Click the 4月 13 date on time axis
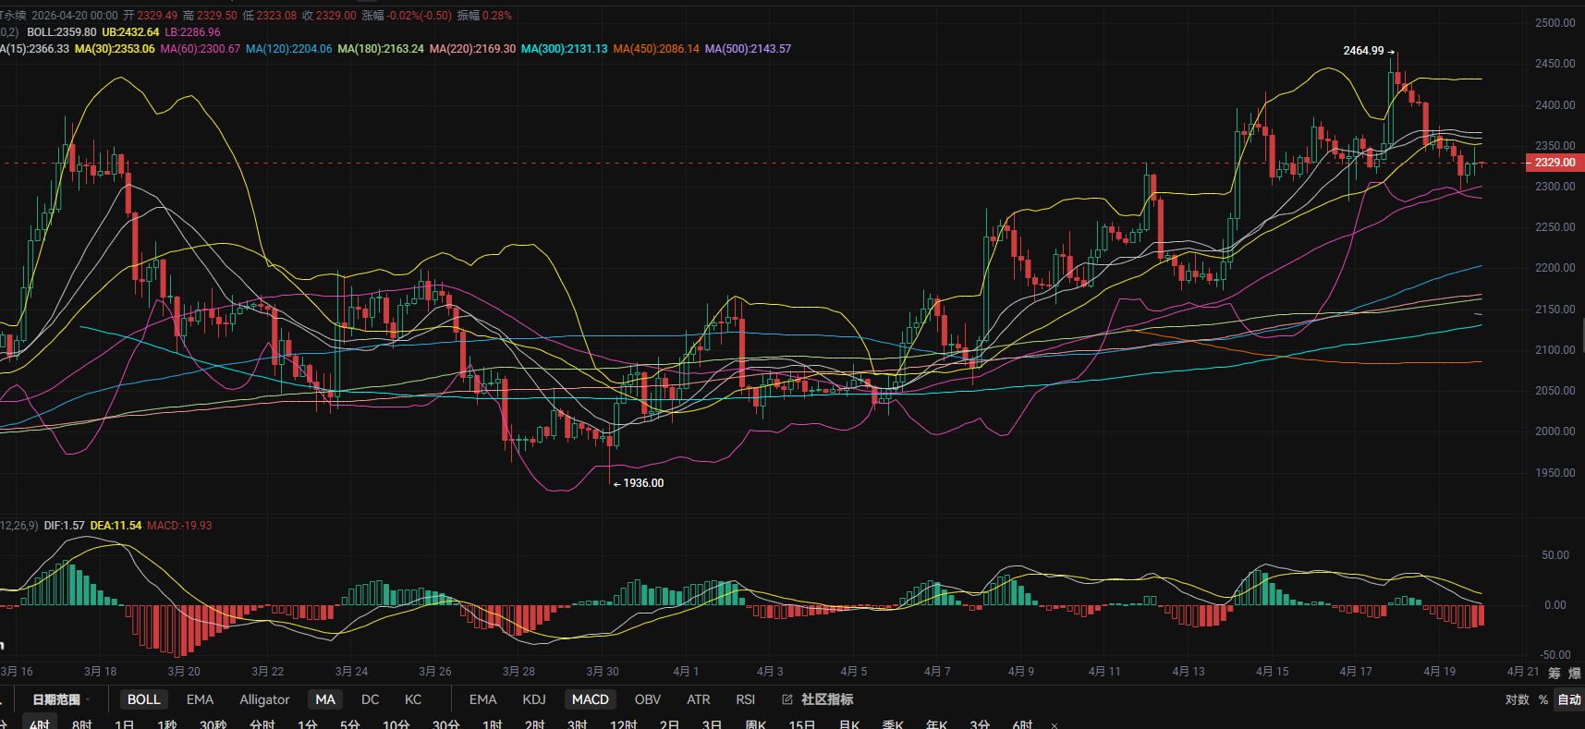This screenshot has height=729, width=1585. [1188, 672]
